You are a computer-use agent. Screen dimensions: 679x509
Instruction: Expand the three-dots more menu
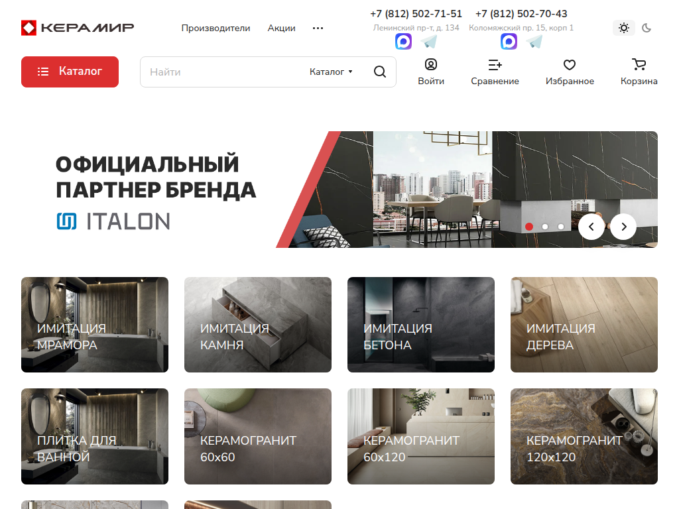318,28
